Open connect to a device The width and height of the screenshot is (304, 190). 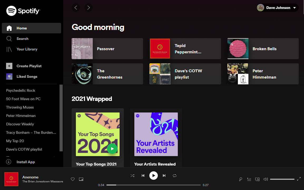coord(257,179)
